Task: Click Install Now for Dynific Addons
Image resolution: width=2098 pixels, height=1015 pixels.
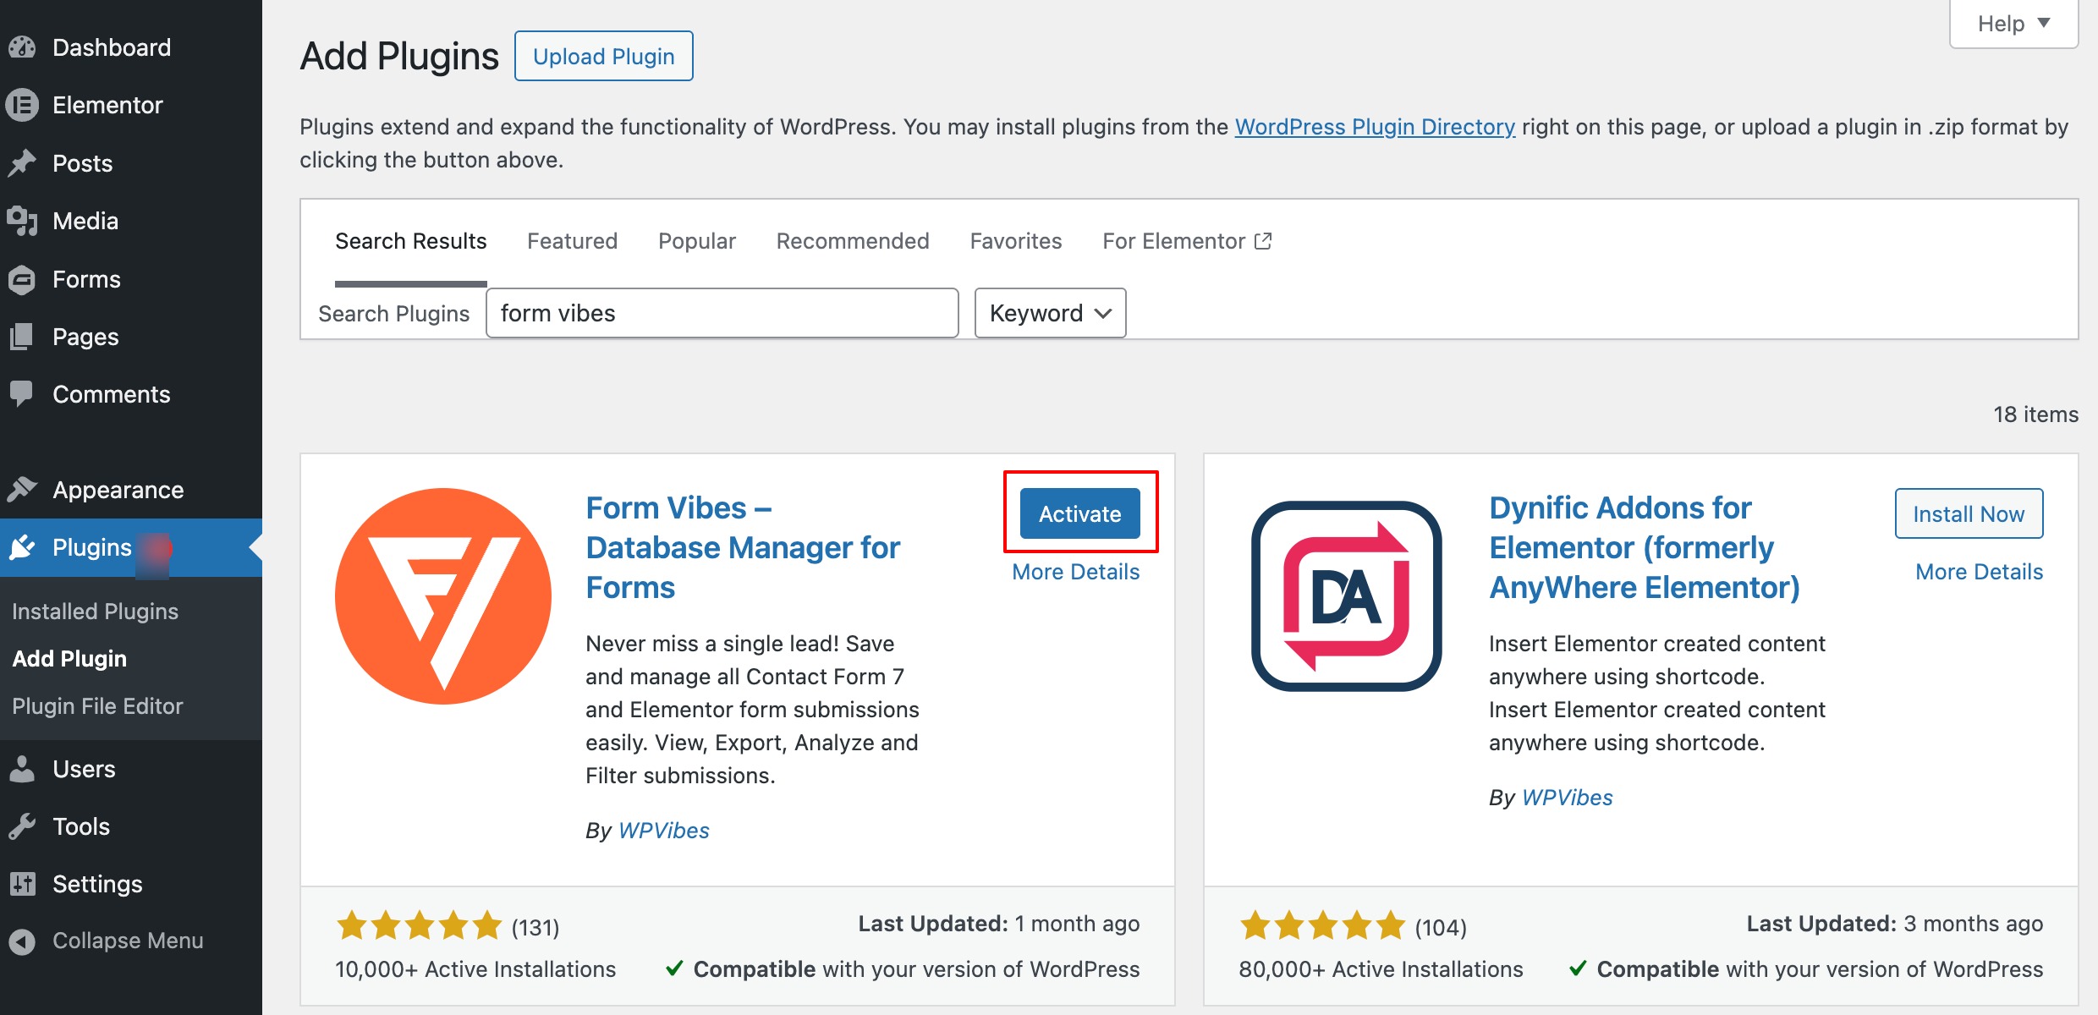Action: point(1969,513)
